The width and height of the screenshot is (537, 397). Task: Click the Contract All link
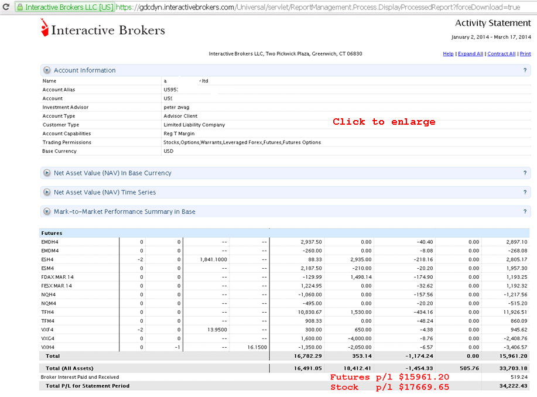pos(501,54)
